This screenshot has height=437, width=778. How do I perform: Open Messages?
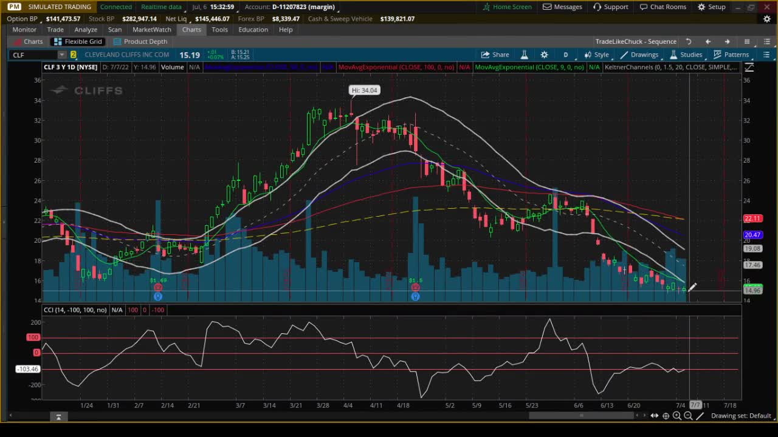click(562, 7)
